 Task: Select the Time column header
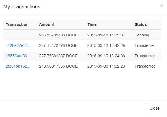(92, 24)
